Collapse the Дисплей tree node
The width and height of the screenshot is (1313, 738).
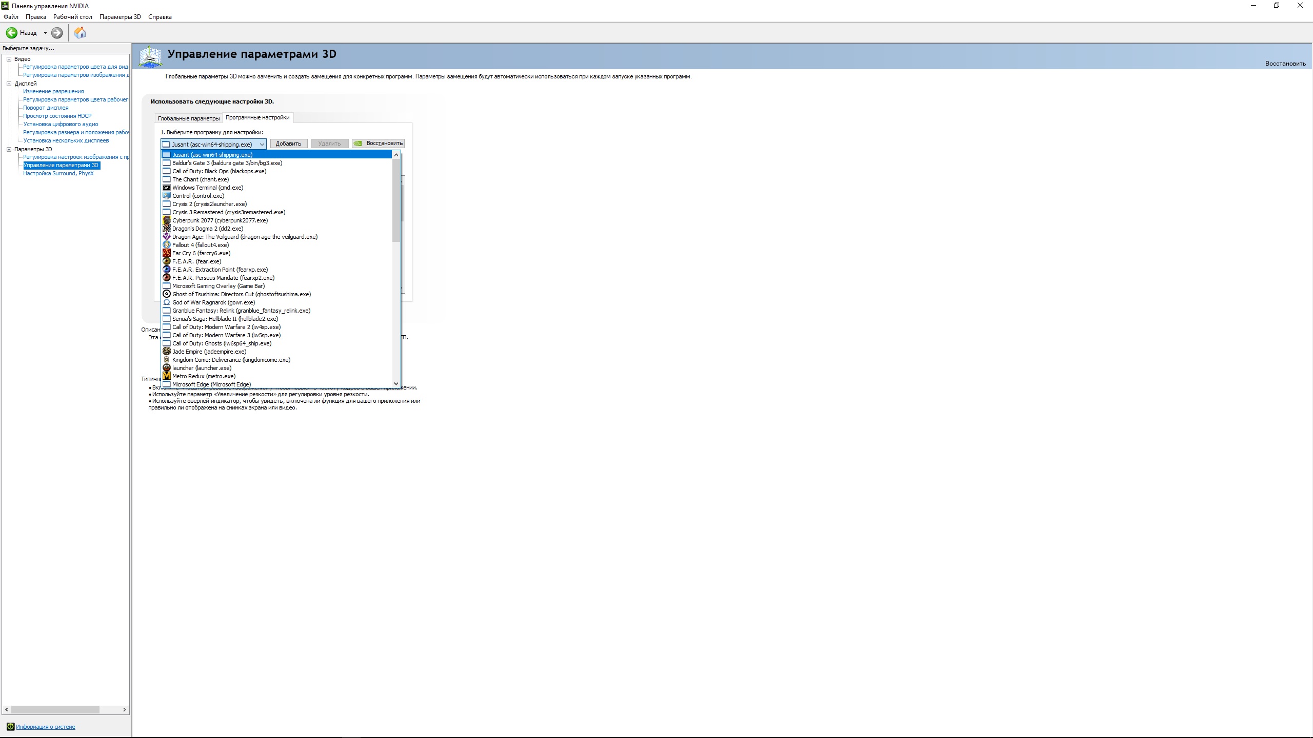click(x=9, y=84)
